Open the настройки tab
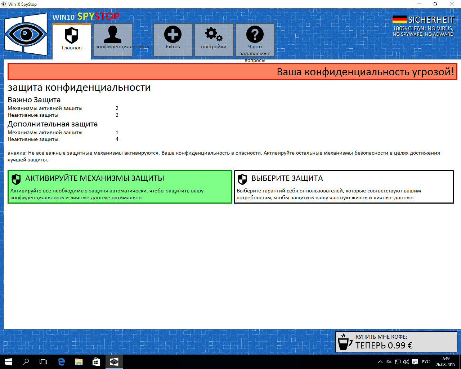The height and width of the screenshot is (369, 461). (214, 40)
